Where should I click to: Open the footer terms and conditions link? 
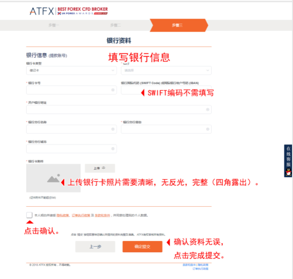(x=189, y=265)
